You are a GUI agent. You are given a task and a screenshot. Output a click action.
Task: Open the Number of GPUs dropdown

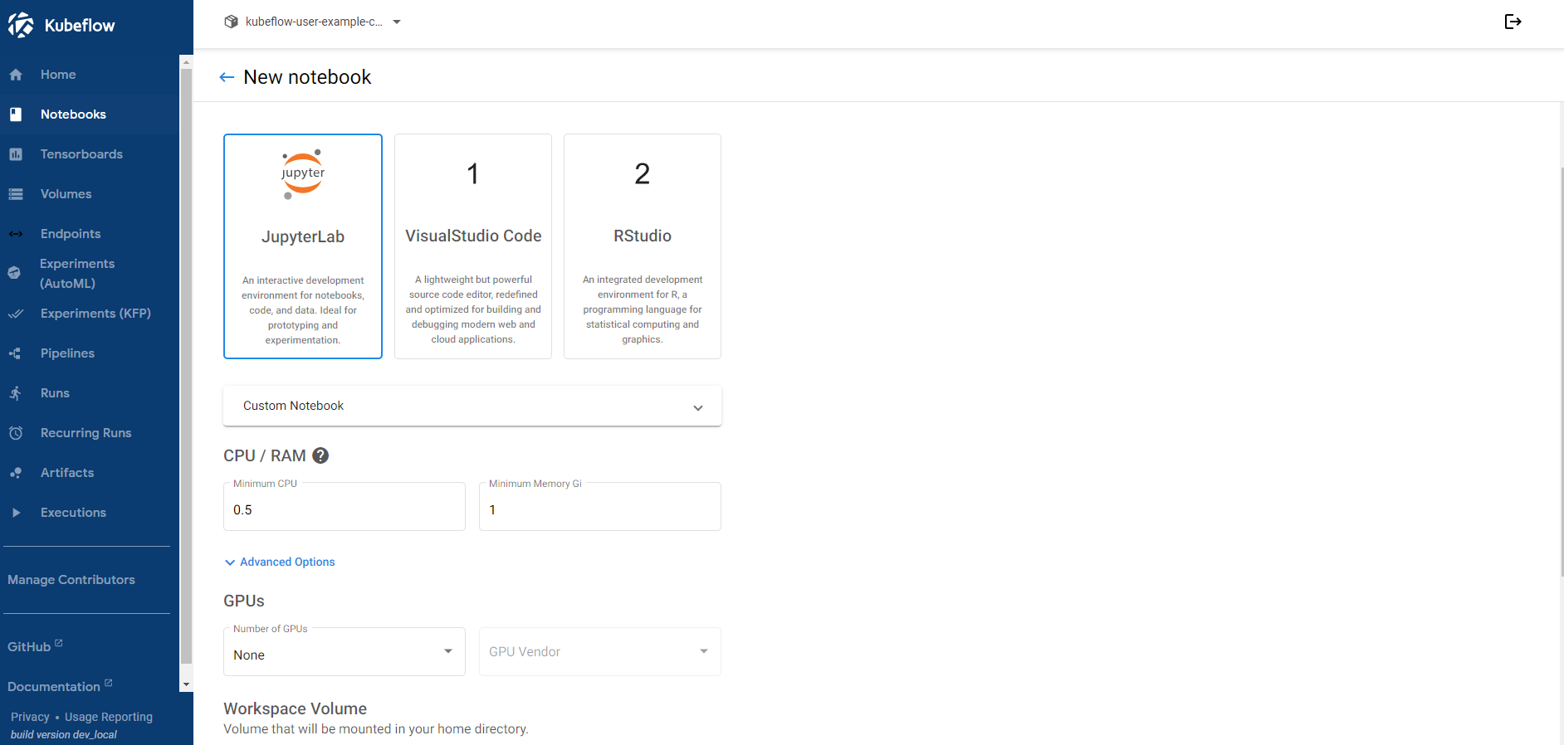click(x=345, y=652)
